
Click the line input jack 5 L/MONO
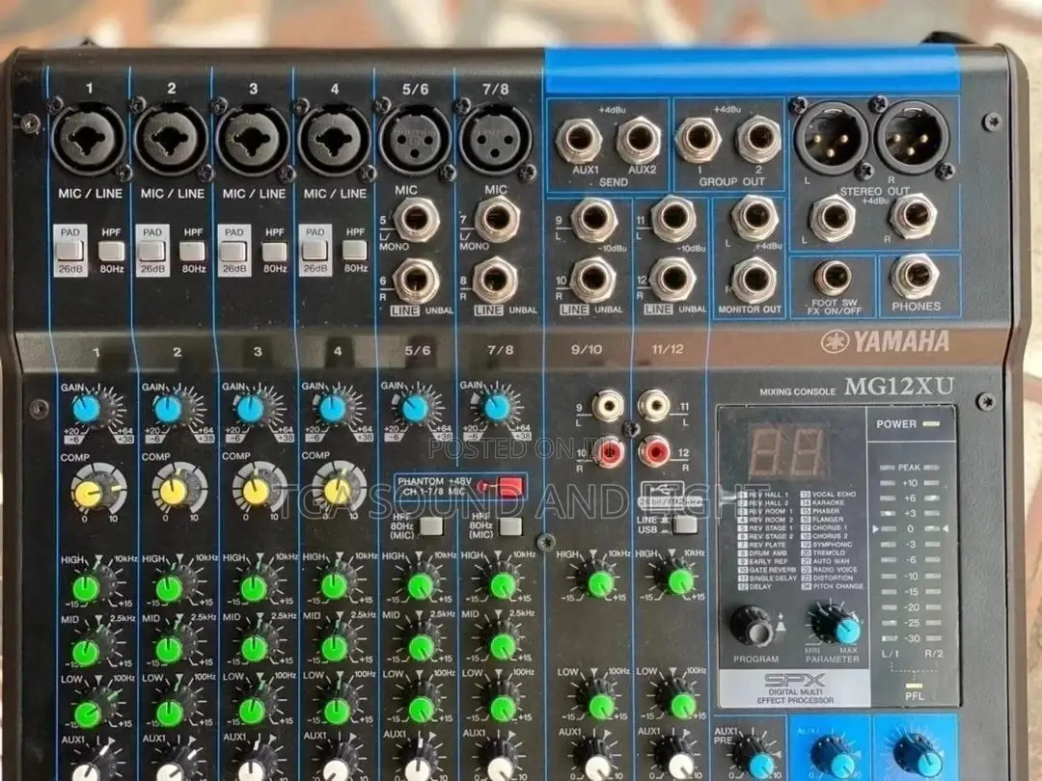pyautogui.click(x=416, y=220)
